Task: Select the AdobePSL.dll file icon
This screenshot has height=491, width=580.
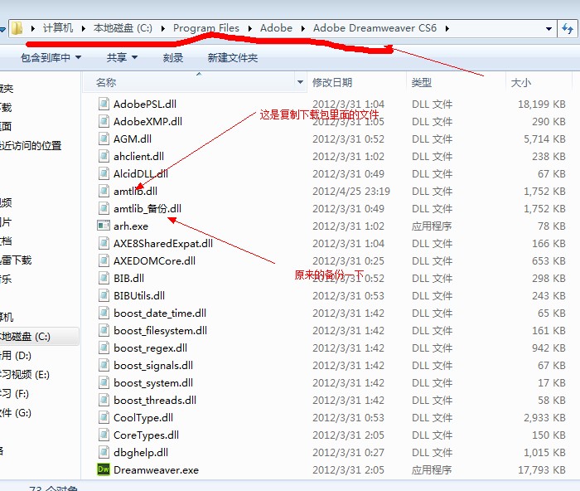Action: [x=104, y=104]
